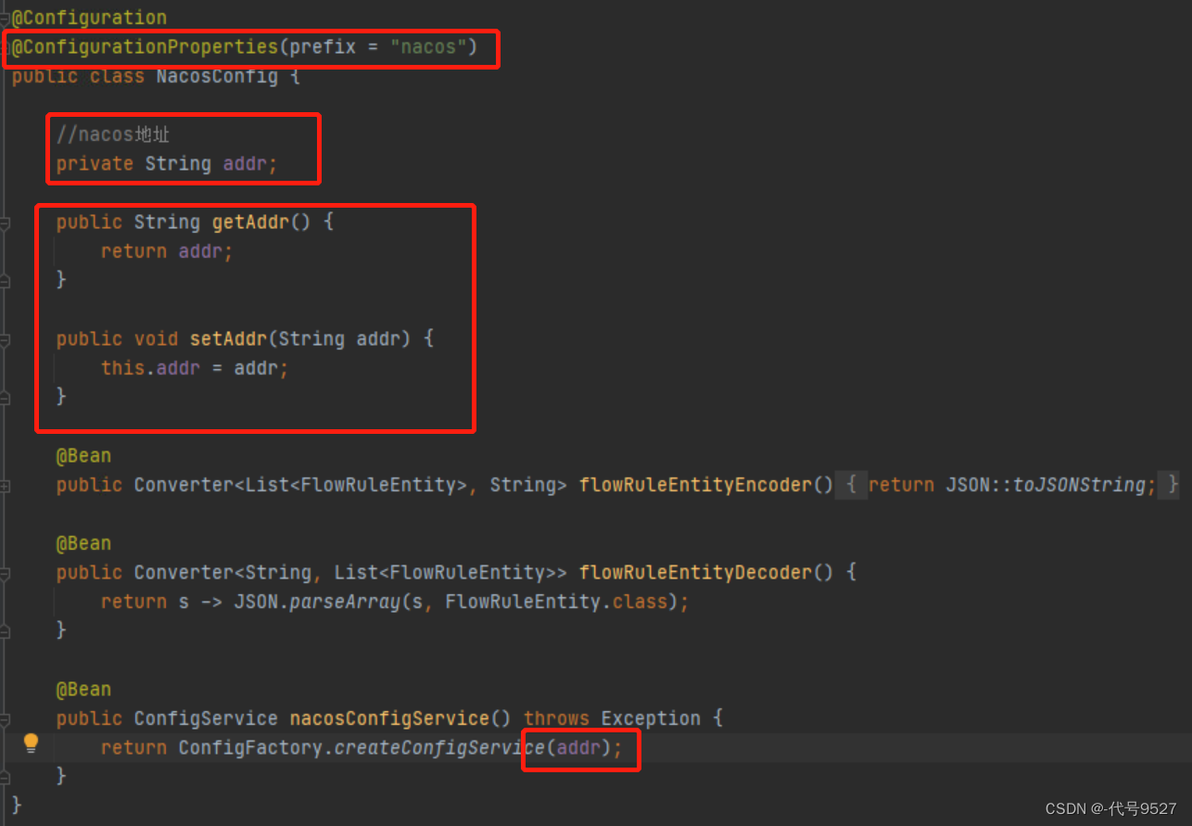Click the 'throws' keyword
This screenshot has height=826, width=1192.
tap(556, 718)
